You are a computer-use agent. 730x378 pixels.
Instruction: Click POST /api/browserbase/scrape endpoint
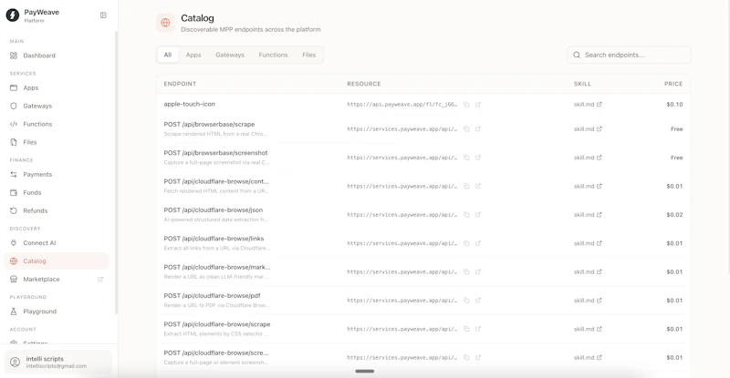pyautogui.click(x=209, y=125)
